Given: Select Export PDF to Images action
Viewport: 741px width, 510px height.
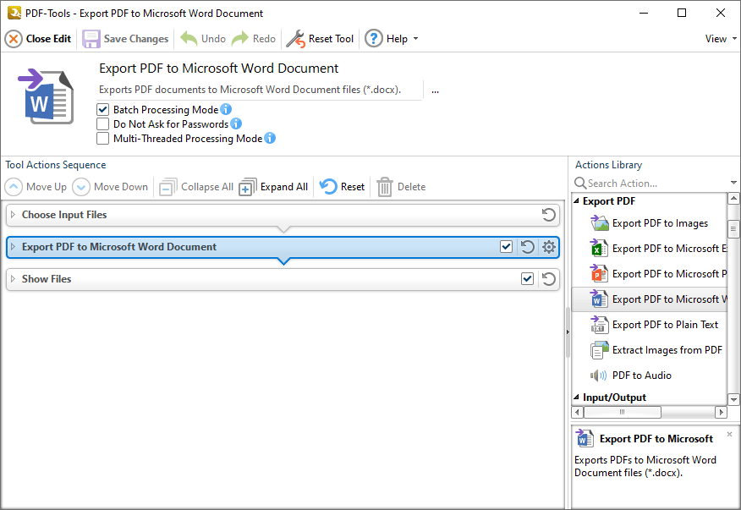Looking at the screenshot, I should pyautogui.click(x=649, y=223).
